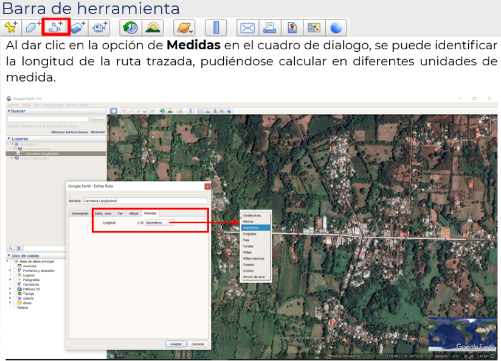Select the Ruler tool icon

pyautogui.click(x=215, y=27)
